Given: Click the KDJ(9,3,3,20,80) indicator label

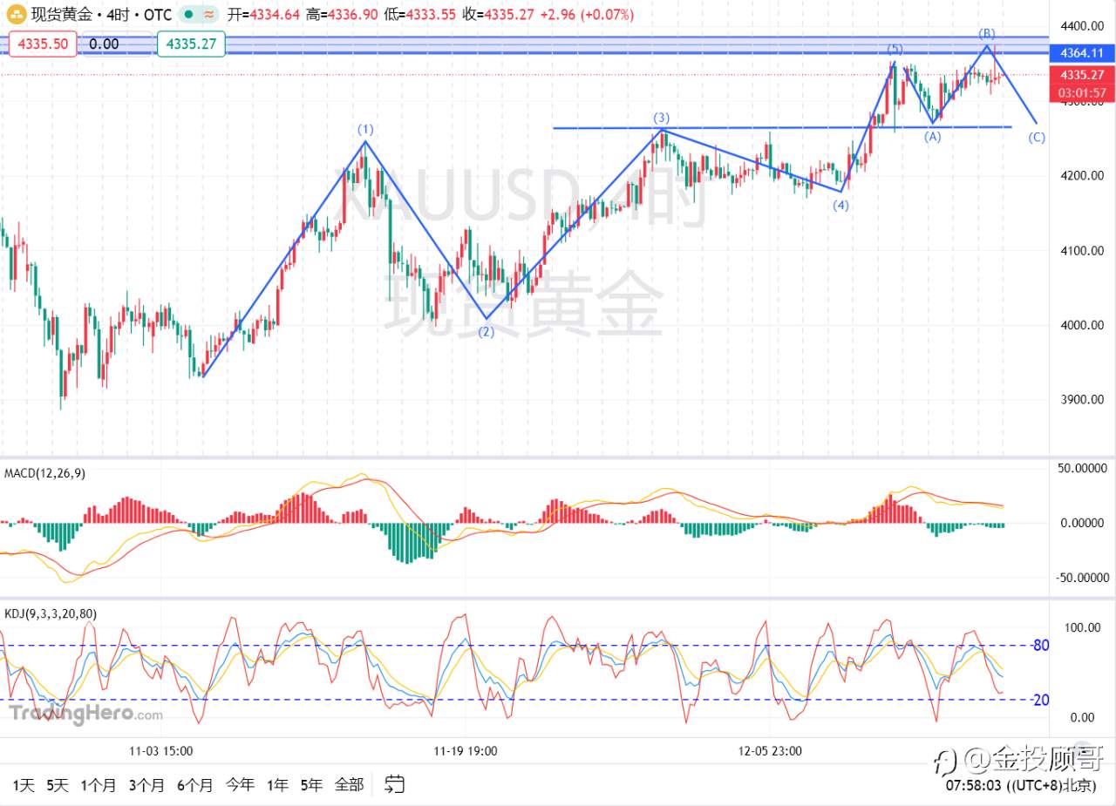Looking at the screenshot, I should [50, 614].
